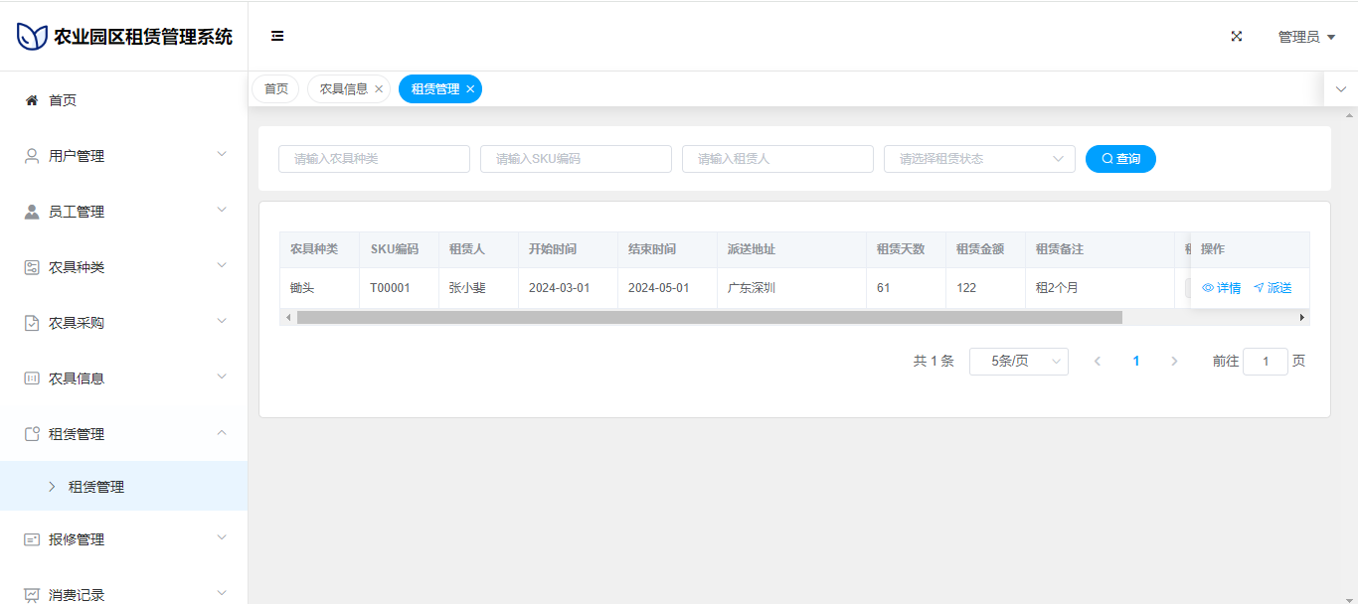Click the 查询 search button
This screenshot has height=604, width=1358.
[x=1120, y=159]
